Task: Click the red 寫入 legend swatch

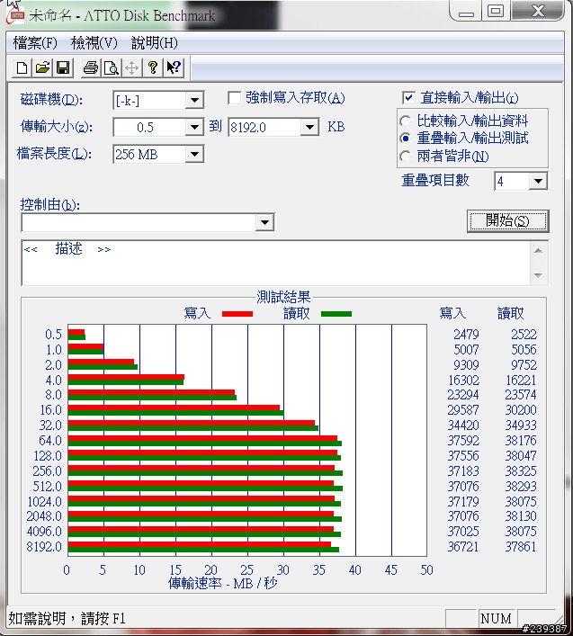Action: tap(237, 314)
